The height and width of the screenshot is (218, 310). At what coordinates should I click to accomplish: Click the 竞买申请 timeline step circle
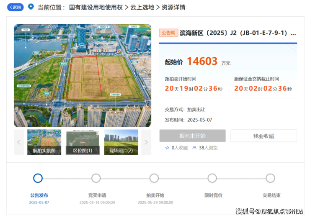96,178
